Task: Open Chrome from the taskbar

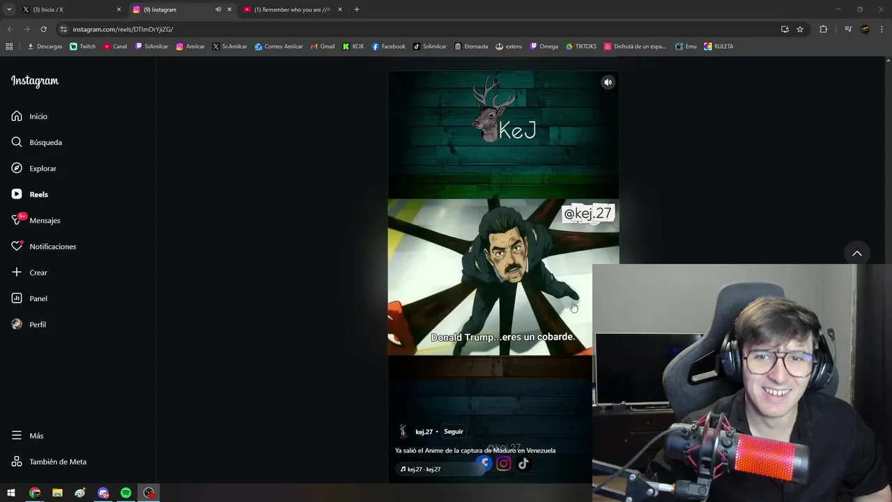Action: tap(35, 493)
